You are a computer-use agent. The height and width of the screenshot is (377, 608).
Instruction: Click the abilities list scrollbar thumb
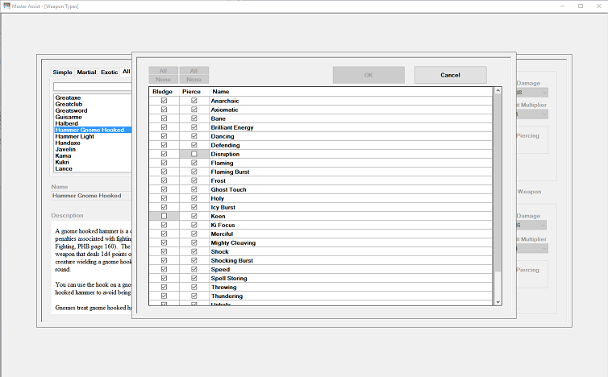(x=498, y=183)
